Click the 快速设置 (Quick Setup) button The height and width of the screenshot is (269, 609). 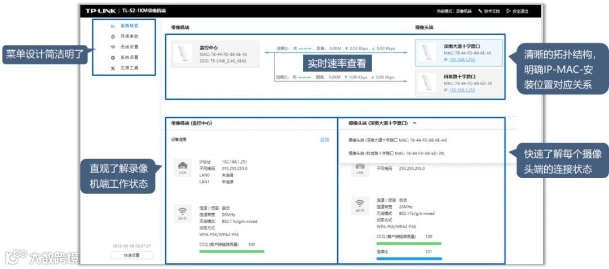131,255
